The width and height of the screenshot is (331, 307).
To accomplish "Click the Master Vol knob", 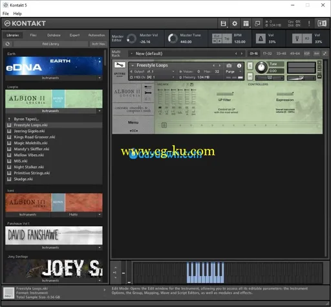I will [131, 39].
